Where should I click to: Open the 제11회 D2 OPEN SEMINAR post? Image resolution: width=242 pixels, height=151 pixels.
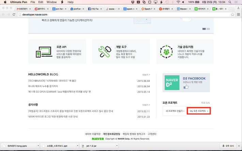(x=59, y=92)
